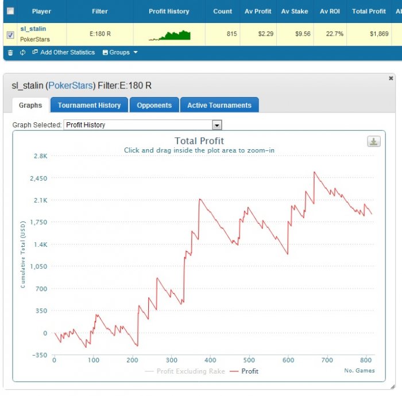Toggle Profit Excluding Rake legend item
The width and height of the screenshot is (402, 396).
click(x=185, y=371)
